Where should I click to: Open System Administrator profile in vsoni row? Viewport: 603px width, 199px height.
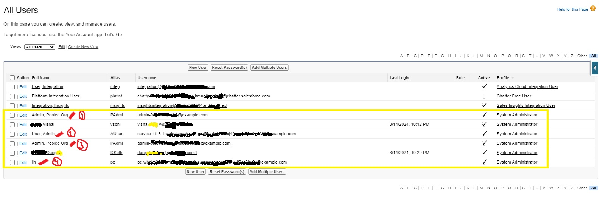click(517, 125)
